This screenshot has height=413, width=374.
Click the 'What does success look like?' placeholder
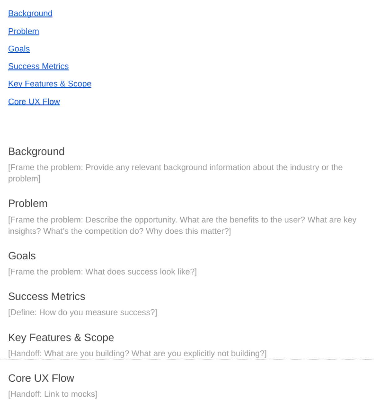102,272
